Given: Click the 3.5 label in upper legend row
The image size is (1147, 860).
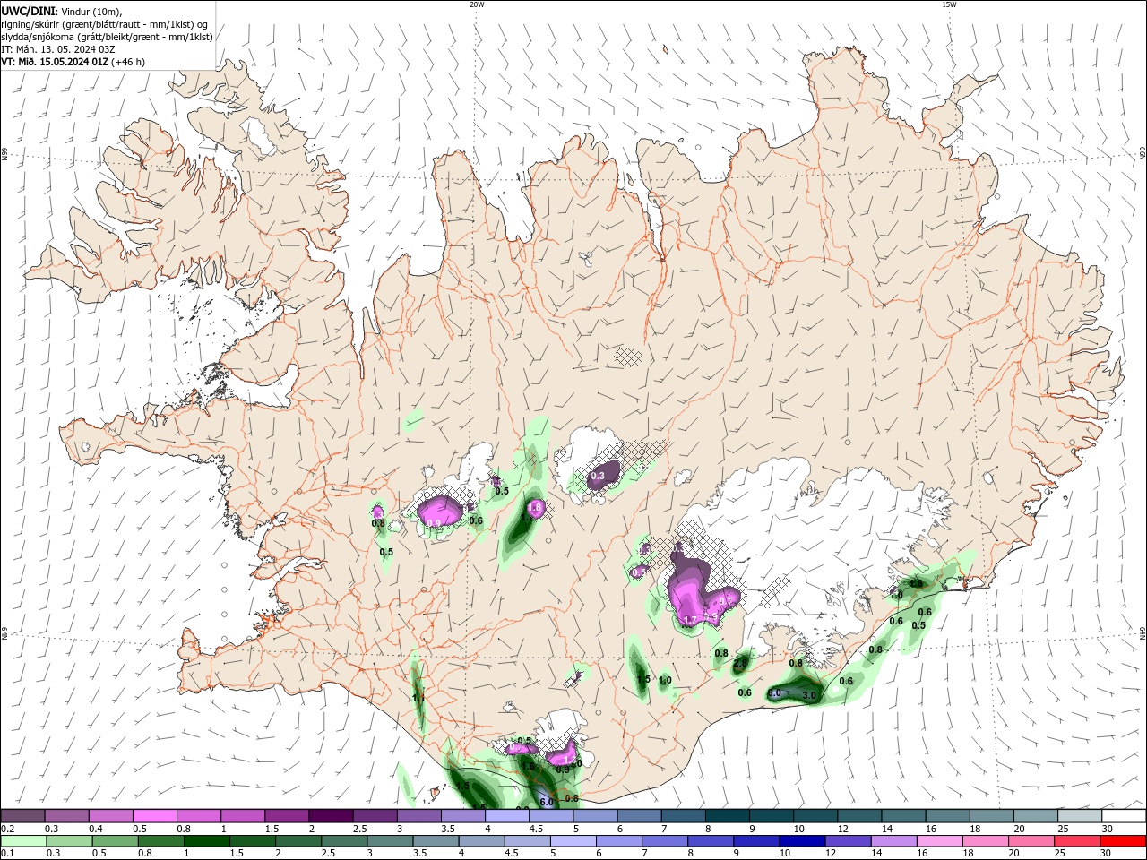Looking at the screenshot, I should coord(448,829).
